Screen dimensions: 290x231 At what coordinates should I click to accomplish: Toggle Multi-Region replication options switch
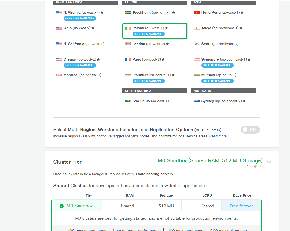click(x=250, y=130)
